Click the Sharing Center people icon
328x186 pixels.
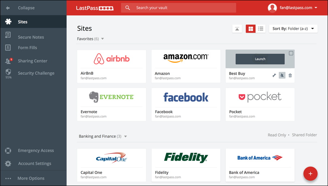pos(8,61)
